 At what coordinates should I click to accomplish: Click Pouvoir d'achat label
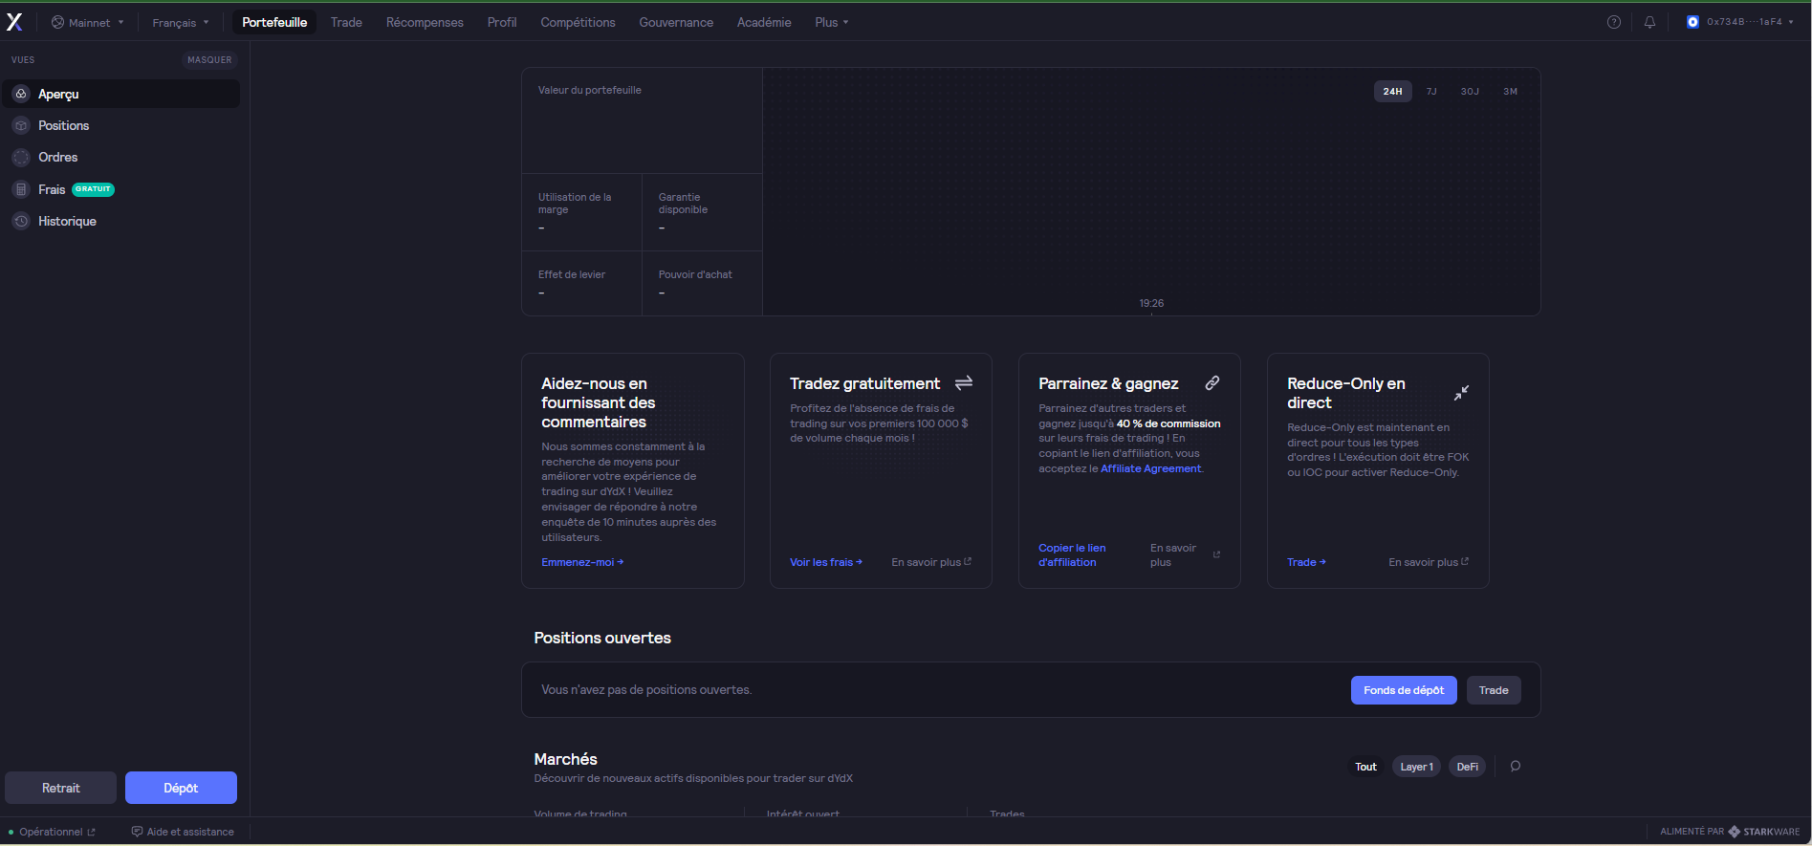pos(695,274)
